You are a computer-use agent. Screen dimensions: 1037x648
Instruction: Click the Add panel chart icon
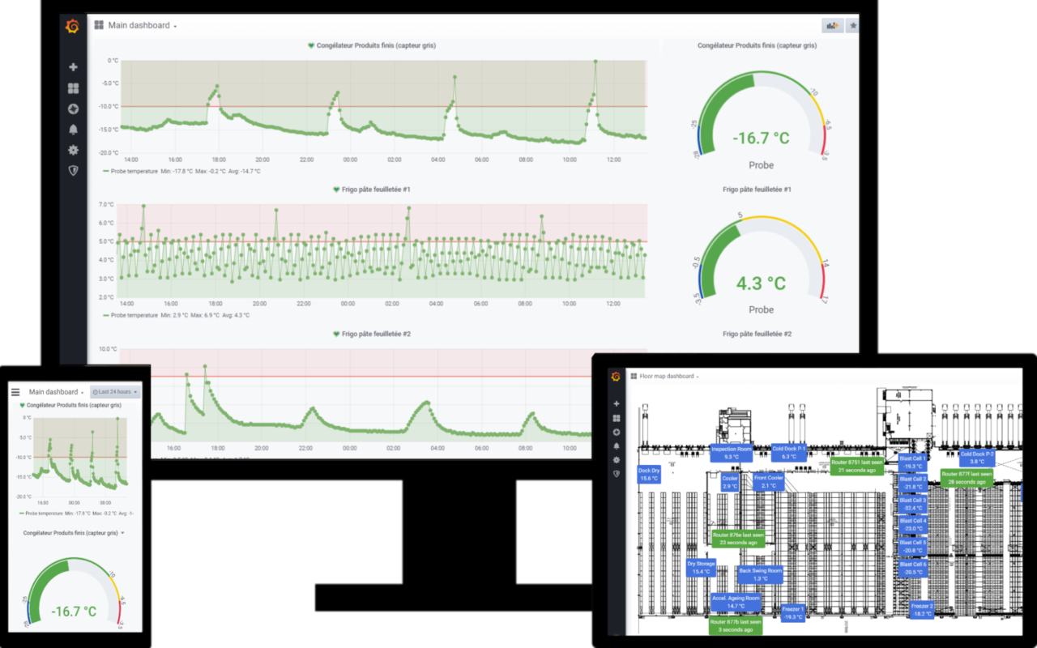(x=832, y=26)
